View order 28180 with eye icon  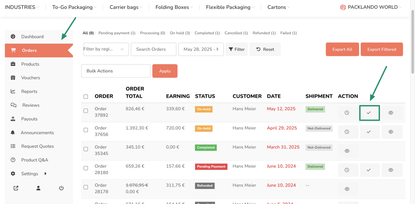click(391, 170)
